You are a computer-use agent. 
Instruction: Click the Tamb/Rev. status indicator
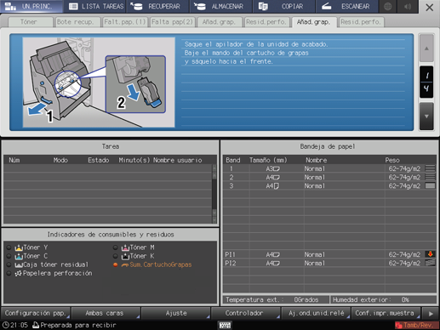(x=414, y=325)
